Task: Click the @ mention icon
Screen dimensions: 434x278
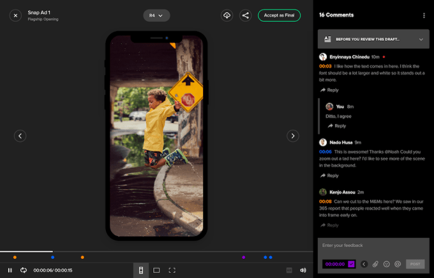Action: point(398,264)
